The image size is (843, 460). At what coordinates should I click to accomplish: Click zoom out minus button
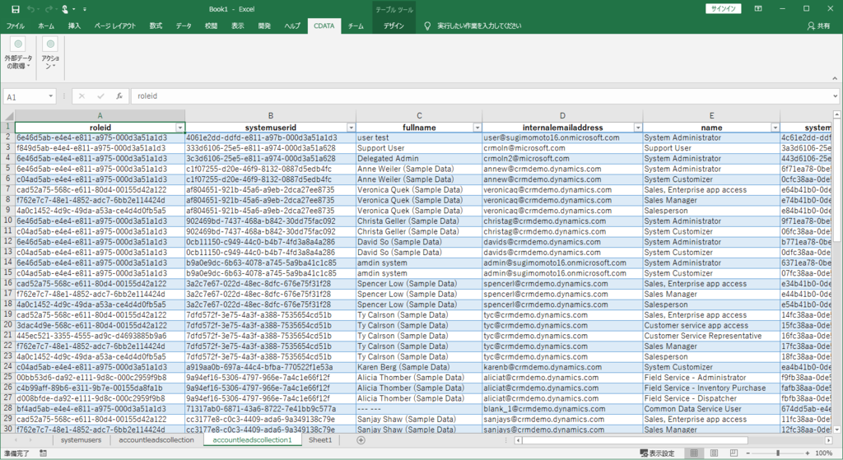(x=748, y=453)
